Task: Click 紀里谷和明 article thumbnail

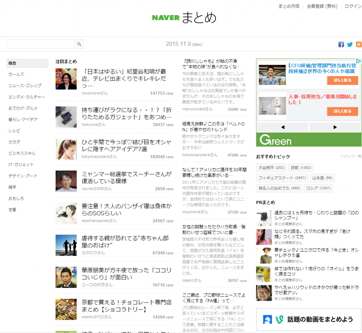Action: point(66,79)
